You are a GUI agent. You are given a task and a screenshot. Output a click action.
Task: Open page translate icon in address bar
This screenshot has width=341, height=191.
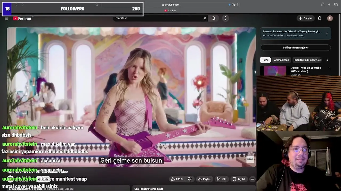click(234, 5)
